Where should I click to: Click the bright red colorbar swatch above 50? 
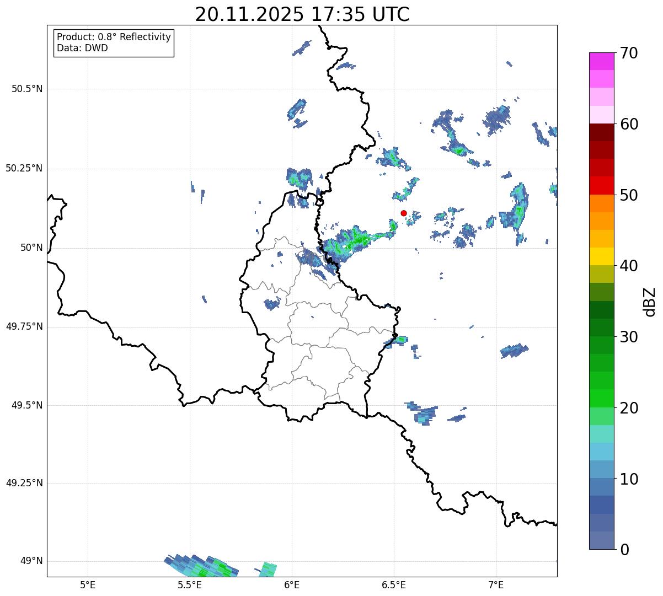coord(601,186)
